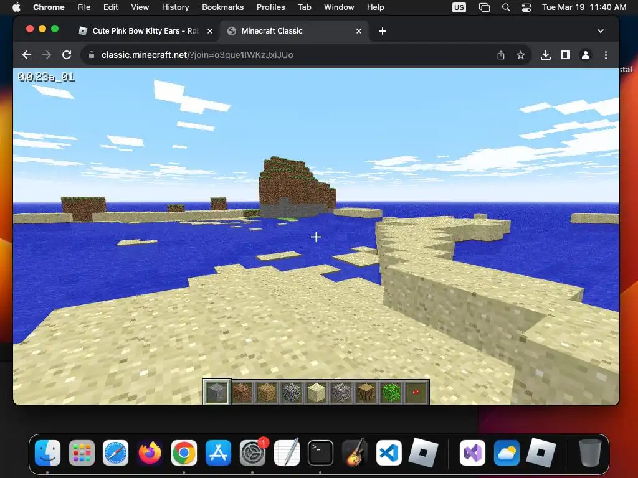Open the Edit menu
This screenshot has width=638, height=478.
point(110,7)
